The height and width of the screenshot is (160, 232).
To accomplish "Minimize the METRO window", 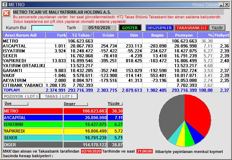I will (x=221, y=5).
